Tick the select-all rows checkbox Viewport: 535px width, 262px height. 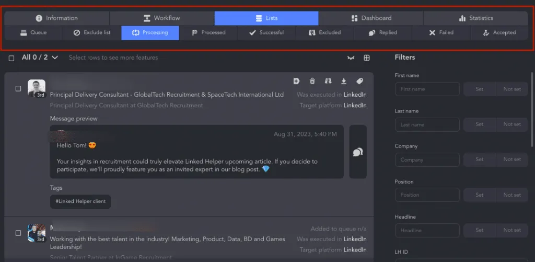11,58
